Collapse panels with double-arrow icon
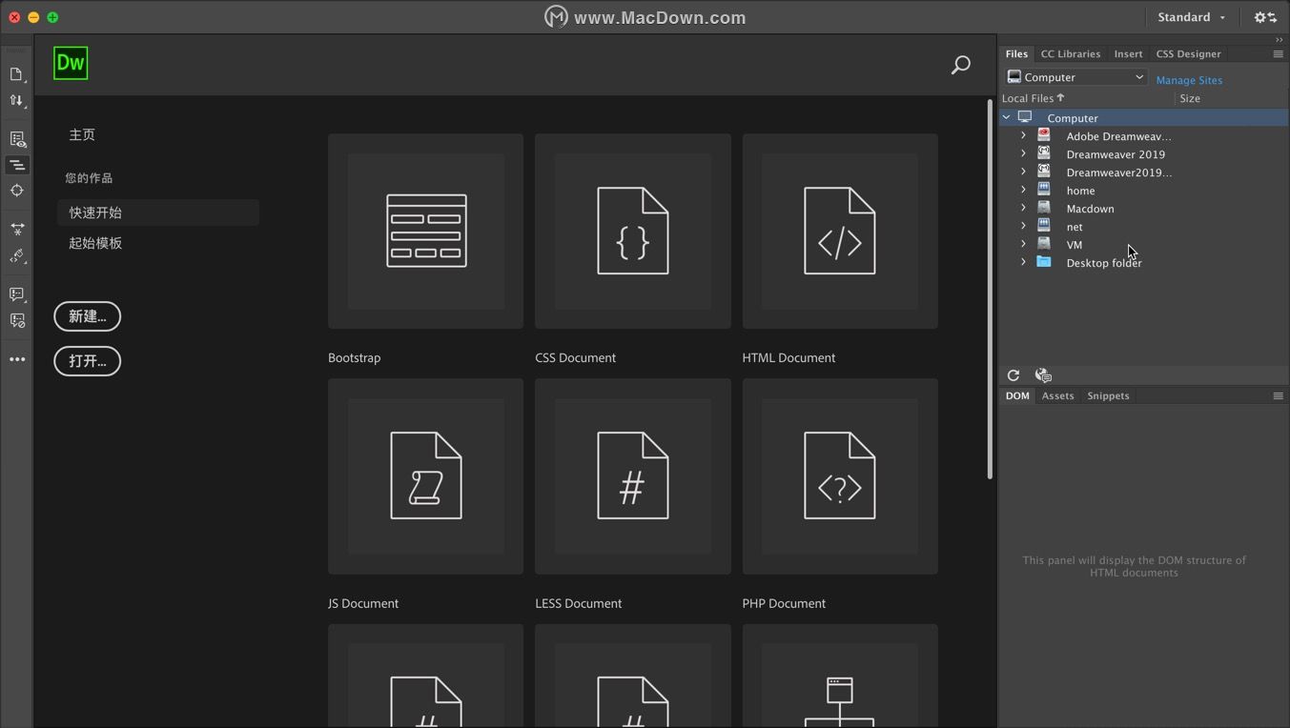1290x728 pixels. 1279,40
